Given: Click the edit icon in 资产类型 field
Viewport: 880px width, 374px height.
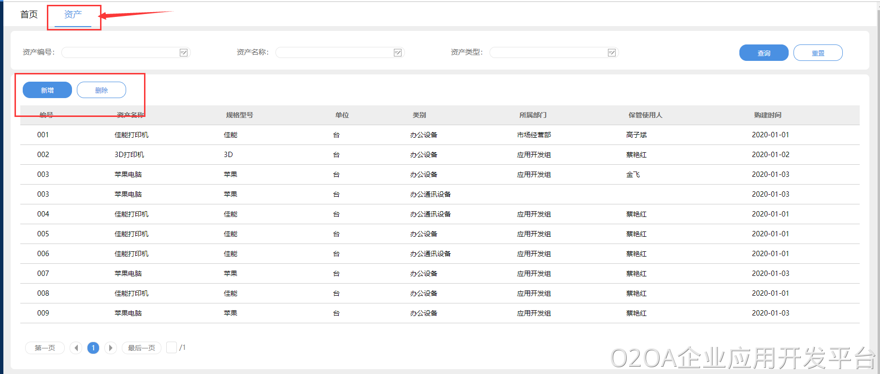Looking at the screenshot, I should (x=612, y=53).
